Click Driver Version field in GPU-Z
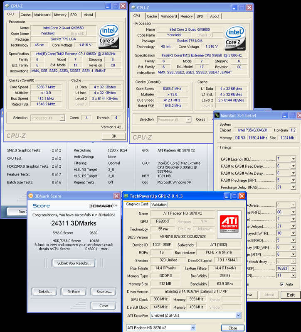This screenshot has width=301, height=332. coord(196,291)
